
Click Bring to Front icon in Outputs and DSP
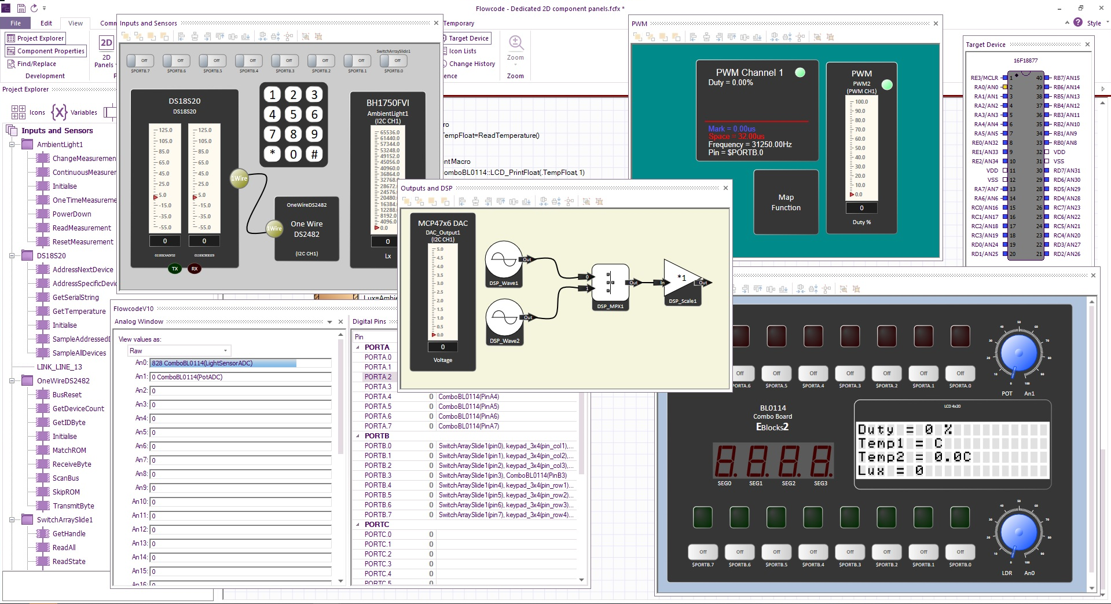coord(407,202)
